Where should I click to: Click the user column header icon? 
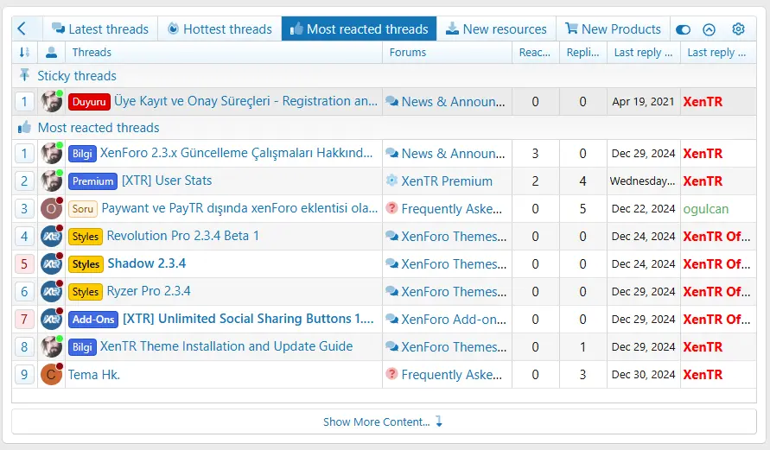pyautogui.click(x=51, y=52)
